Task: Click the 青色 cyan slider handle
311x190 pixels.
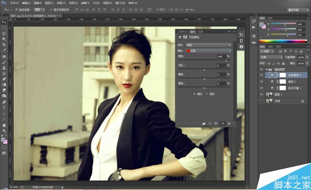Action: point(226,61)
